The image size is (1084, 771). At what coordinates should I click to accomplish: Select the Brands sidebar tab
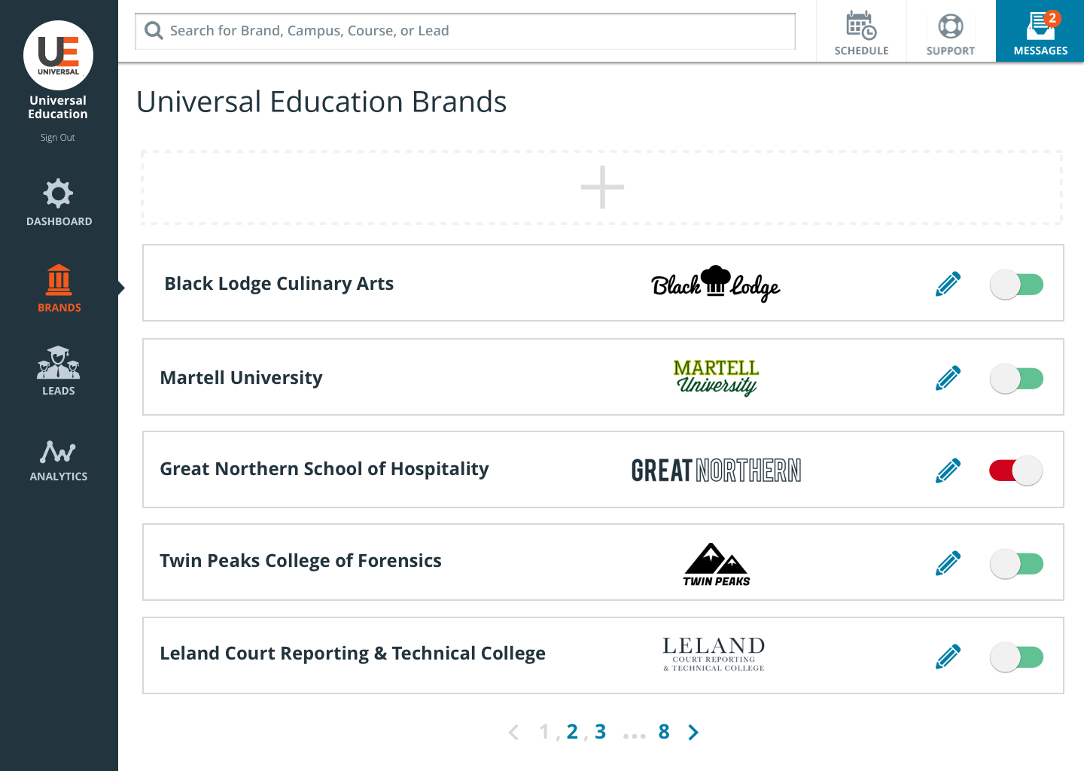(59, 288)
